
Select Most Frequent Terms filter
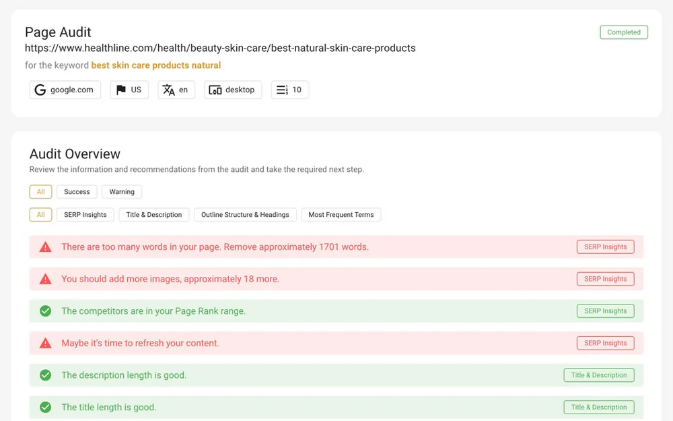(341, 215)
